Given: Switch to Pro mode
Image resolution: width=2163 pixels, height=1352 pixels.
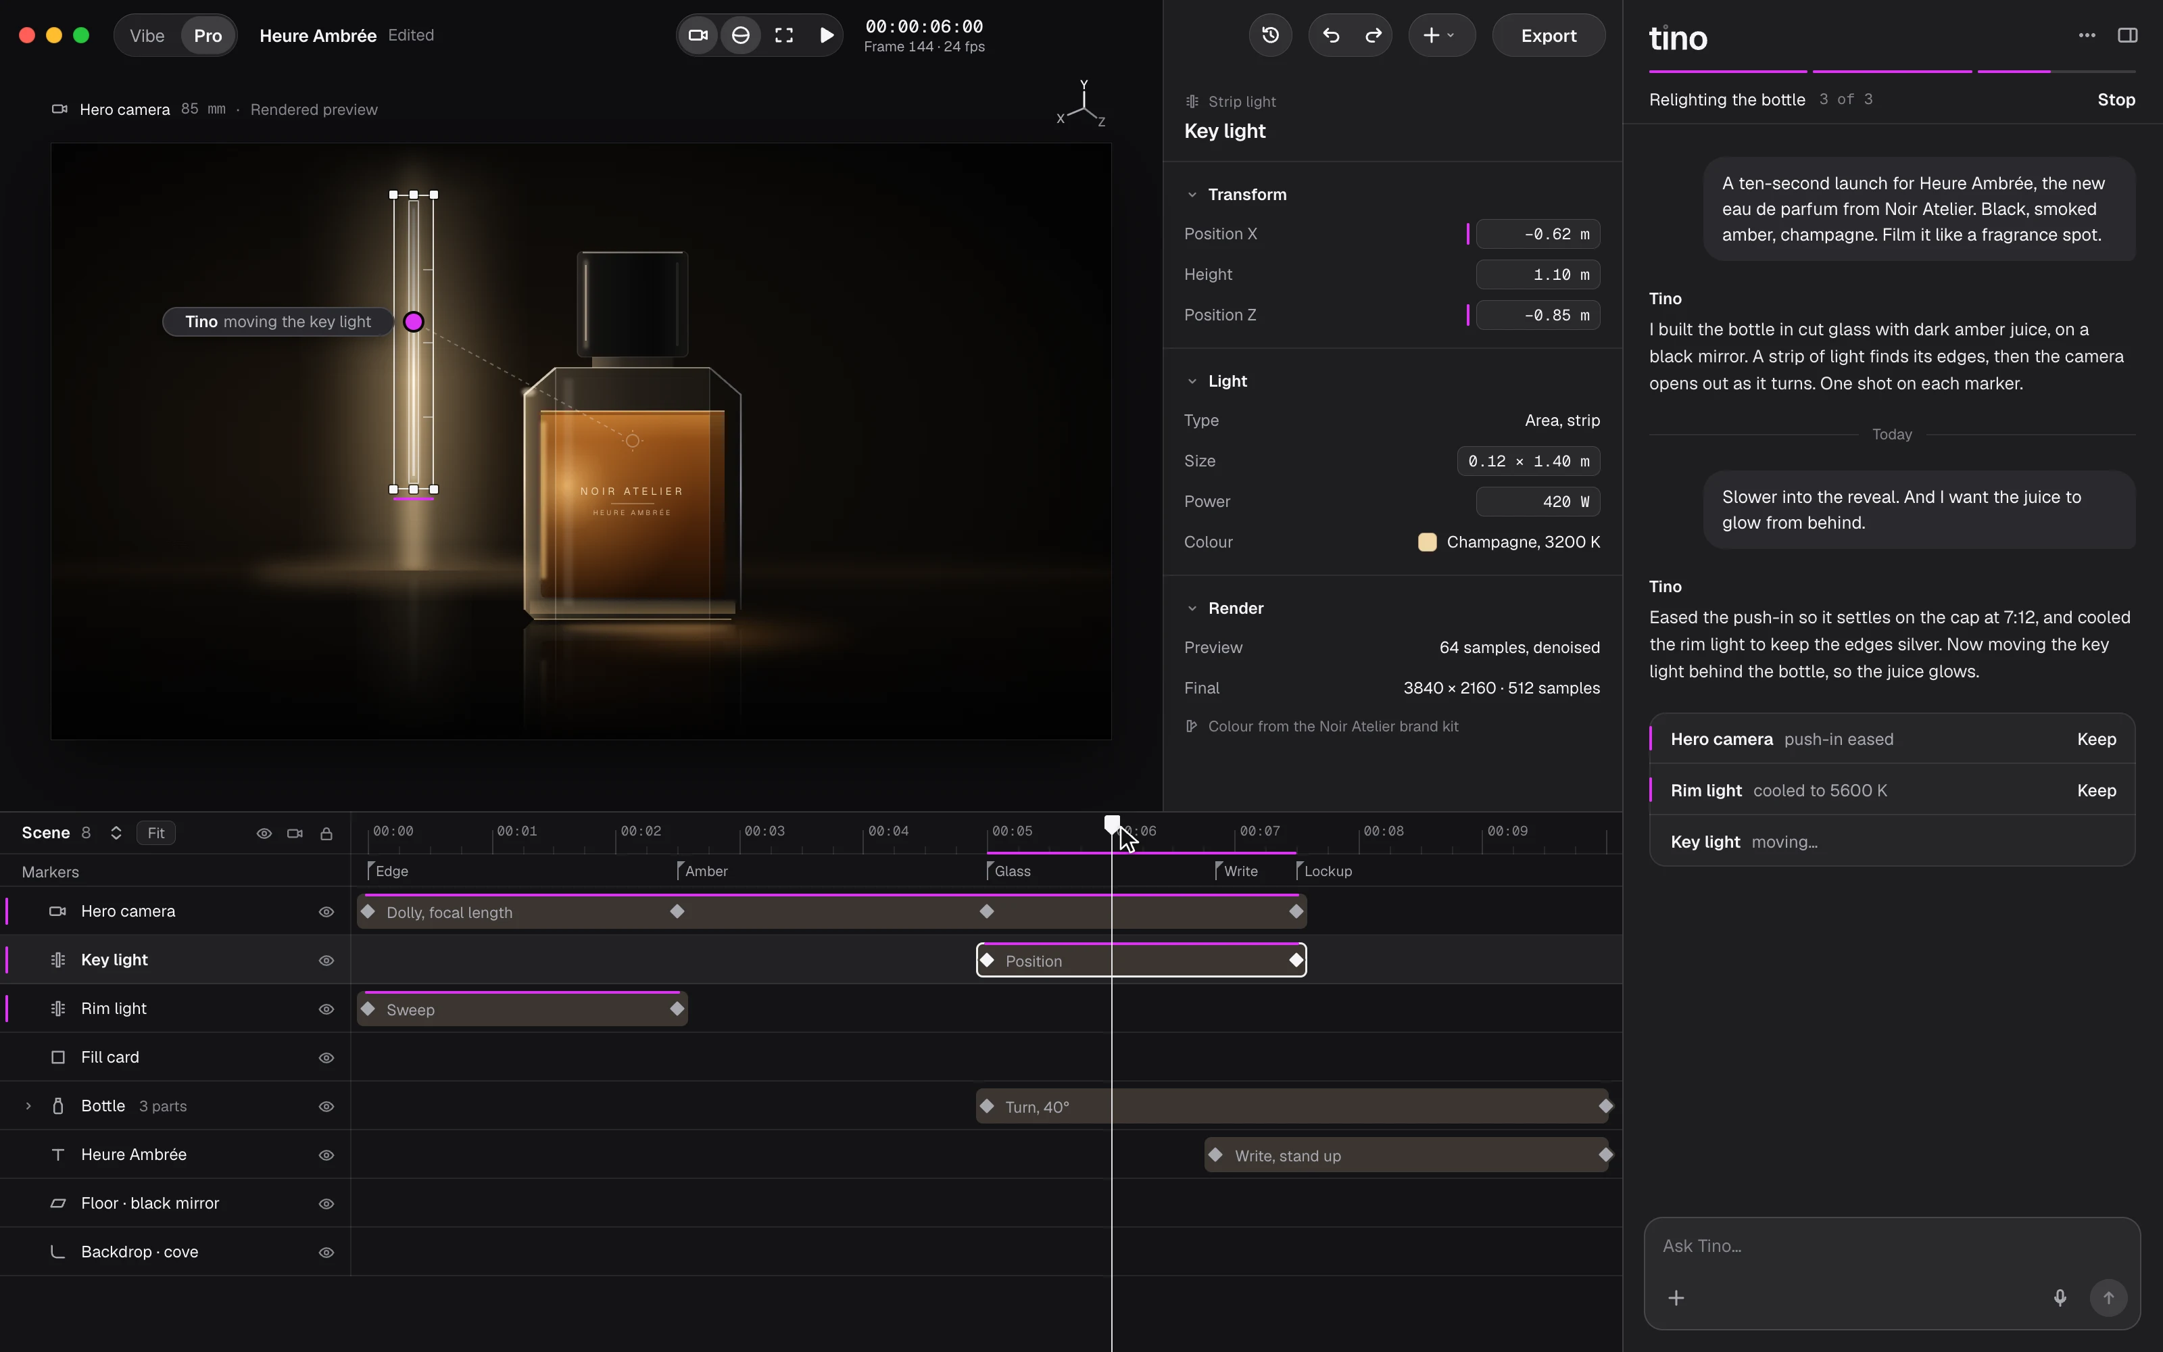Looking at the screenshot, I should coord(208,36).
